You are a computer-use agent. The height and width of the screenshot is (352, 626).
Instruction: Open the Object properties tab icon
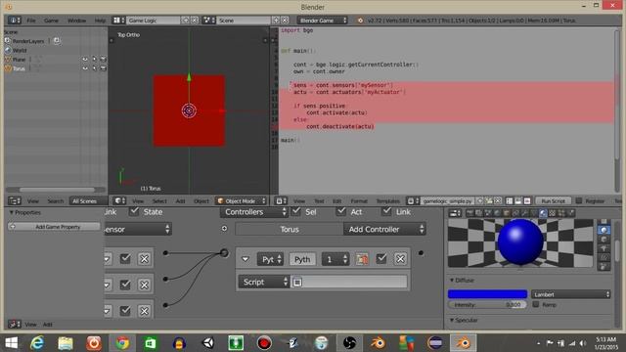point(507,213)
